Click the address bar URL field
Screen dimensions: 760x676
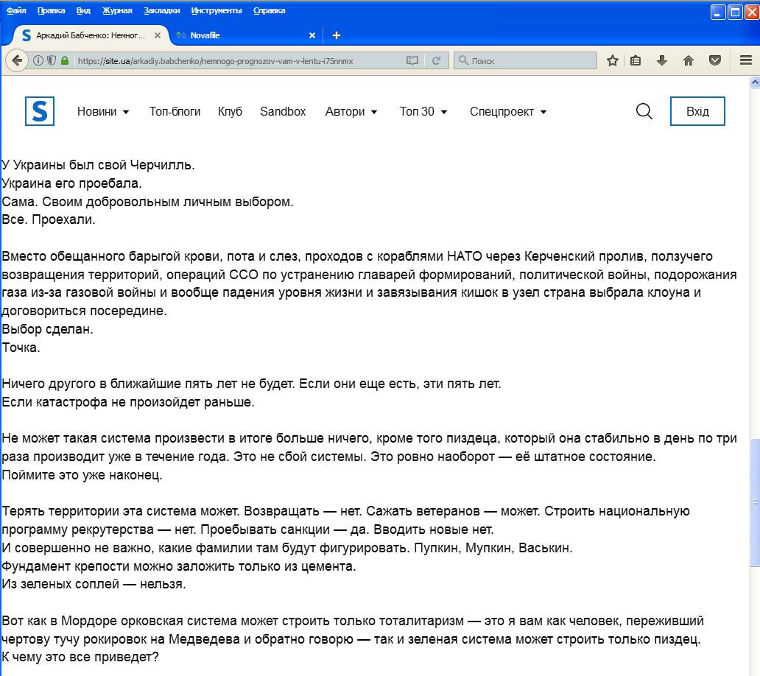pos(237,60)
